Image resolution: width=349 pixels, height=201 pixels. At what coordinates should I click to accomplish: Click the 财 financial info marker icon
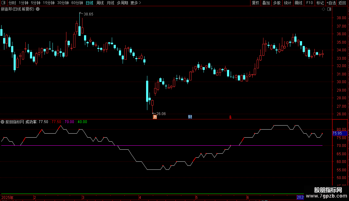tap(190, 117)
